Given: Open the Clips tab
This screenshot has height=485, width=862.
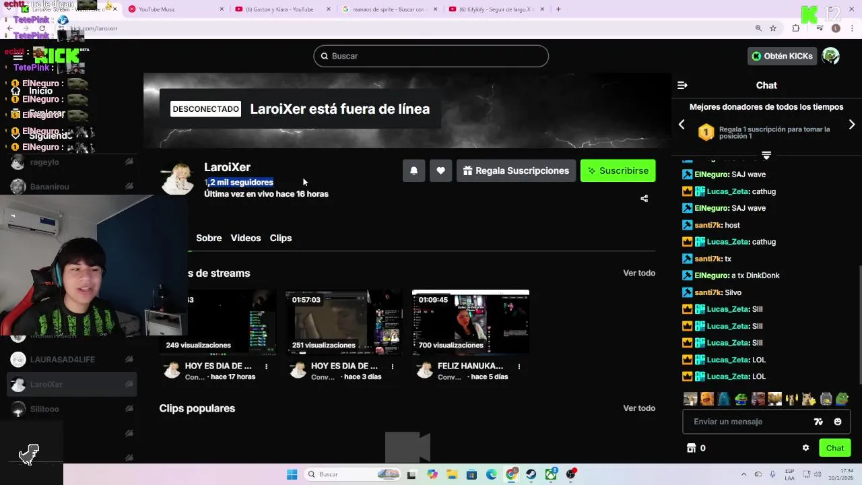Looking at the screenshot, I should [281, 238].
